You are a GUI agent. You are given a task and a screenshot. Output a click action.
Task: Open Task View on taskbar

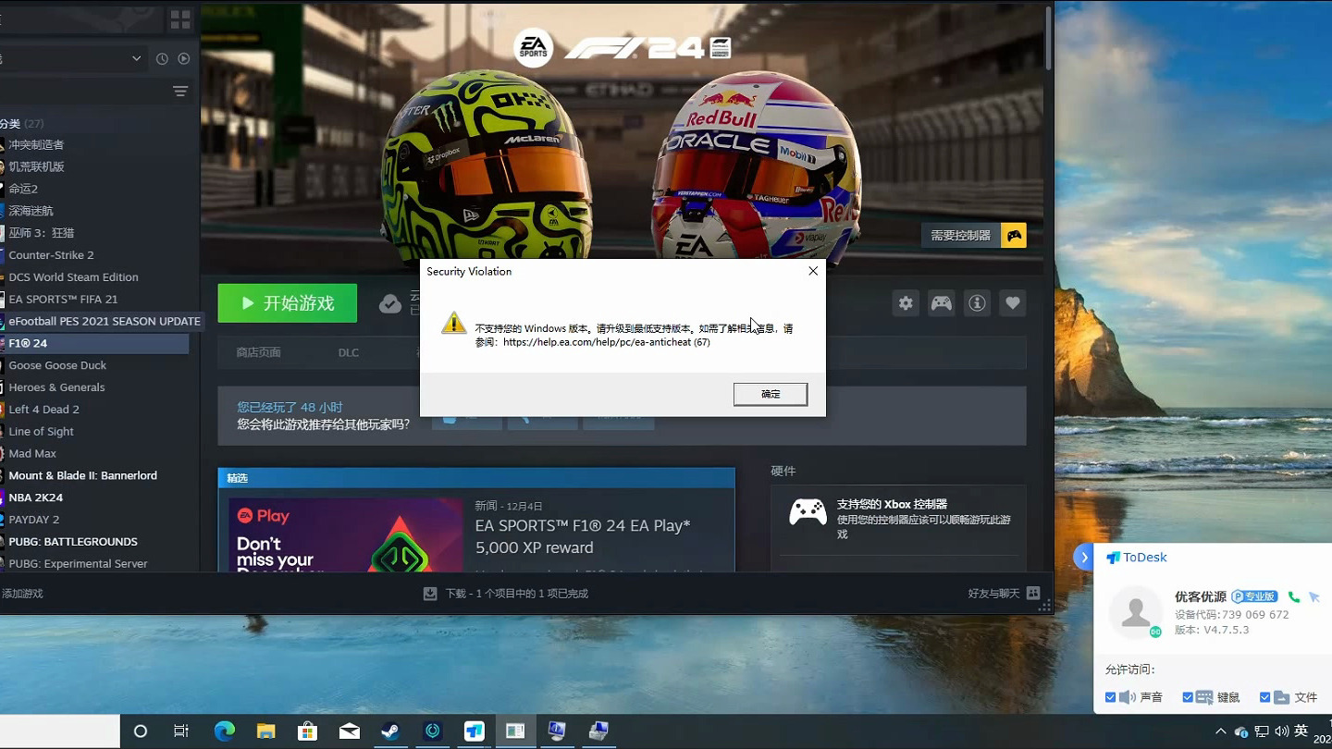click(181, 731)
